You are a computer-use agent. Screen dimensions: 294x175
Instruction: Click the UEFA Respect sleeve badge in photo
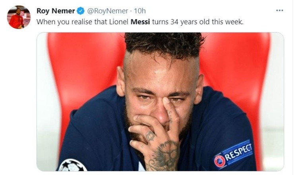click(x=233, y=155)
